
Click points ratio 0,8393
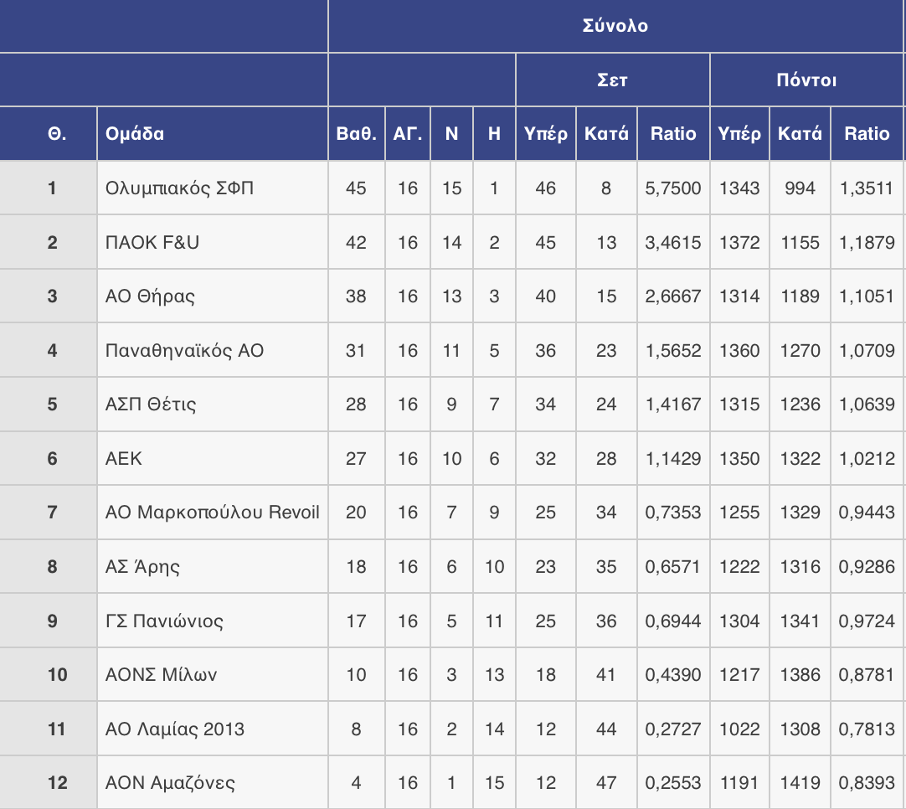coord(867,782)
